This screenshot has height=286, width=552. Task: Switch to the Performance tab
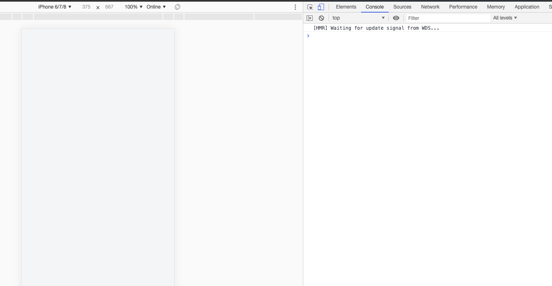point(463,7)
